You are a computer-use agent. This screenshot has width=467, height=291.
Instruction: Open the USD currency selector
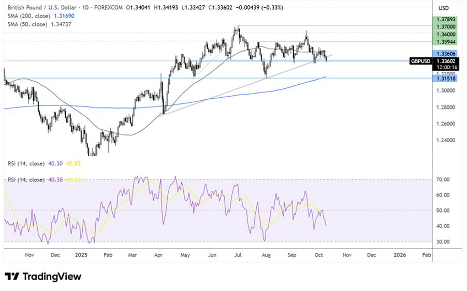(x=443, y=8)
